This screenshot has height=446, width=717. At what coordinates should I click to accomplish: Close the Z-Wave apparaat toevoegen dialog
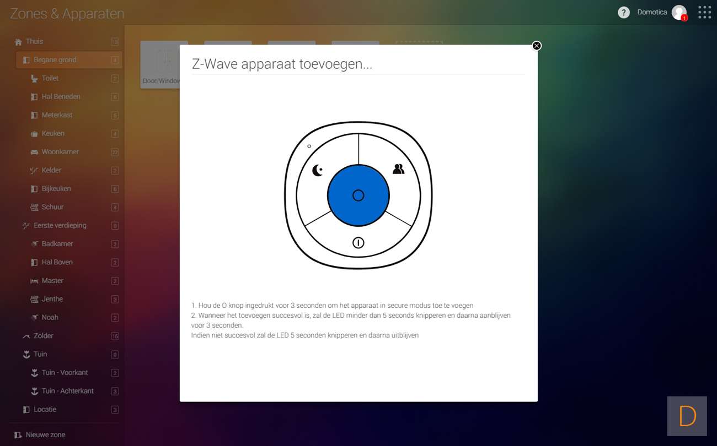pyautogui.click(x=537, y=46)
